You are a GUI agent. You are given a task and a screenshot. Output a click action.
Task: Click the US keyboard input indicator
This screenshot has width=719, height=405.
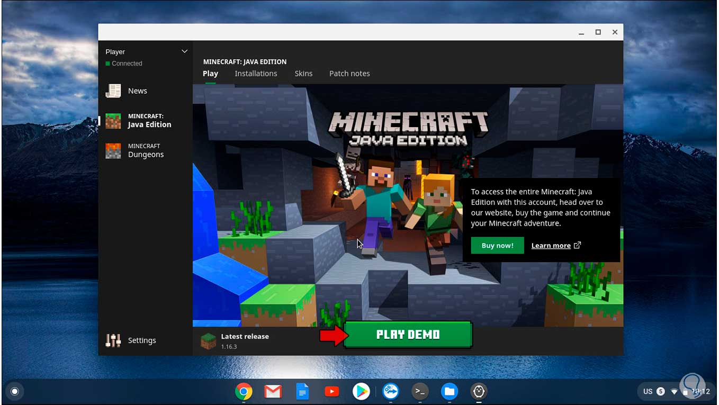(648, 392)
